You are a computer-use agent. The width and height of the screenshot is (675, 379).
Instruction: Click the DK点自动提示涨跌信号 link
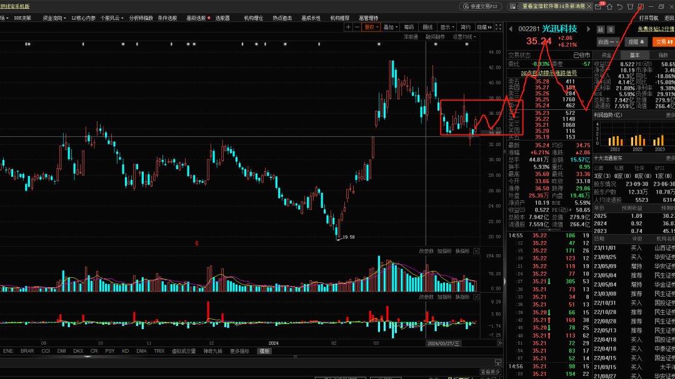click(549, 73)
